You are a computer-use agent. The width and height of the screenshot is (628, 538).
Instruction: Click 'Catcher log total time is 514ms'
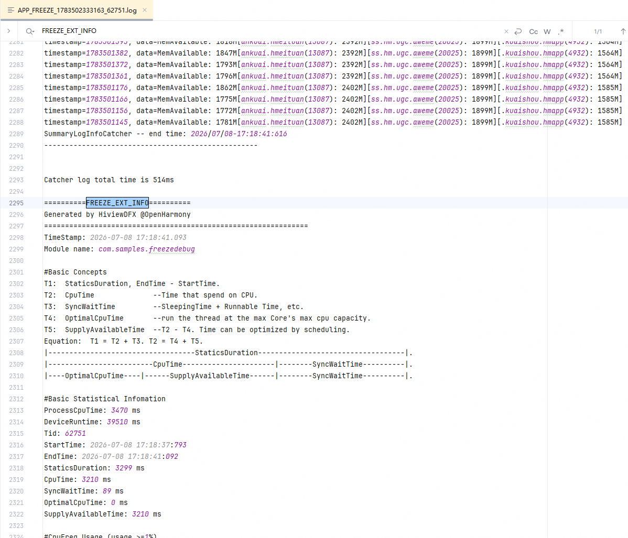point(109,180)
